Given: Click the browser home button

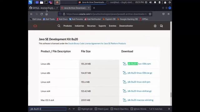Looking at the screenshot, I should coord(47,14).
